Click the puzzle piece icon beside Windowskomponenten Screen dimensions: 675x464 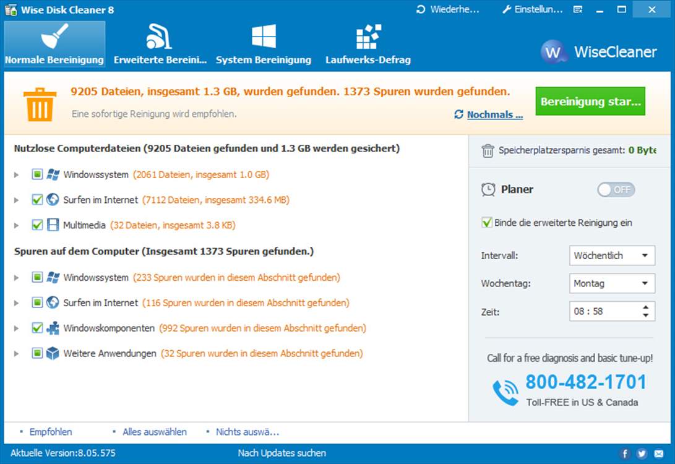click(x=53, y=328)
